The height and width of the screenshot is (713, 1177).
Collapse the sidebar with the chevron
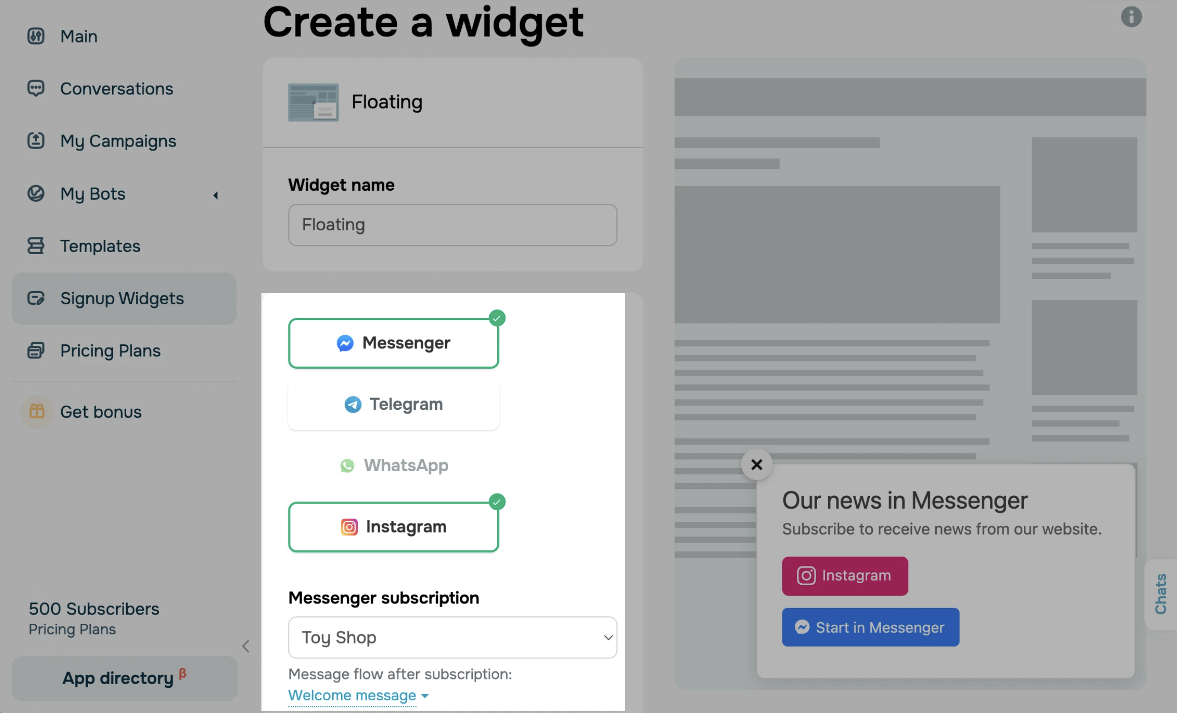tap(246, 646)
